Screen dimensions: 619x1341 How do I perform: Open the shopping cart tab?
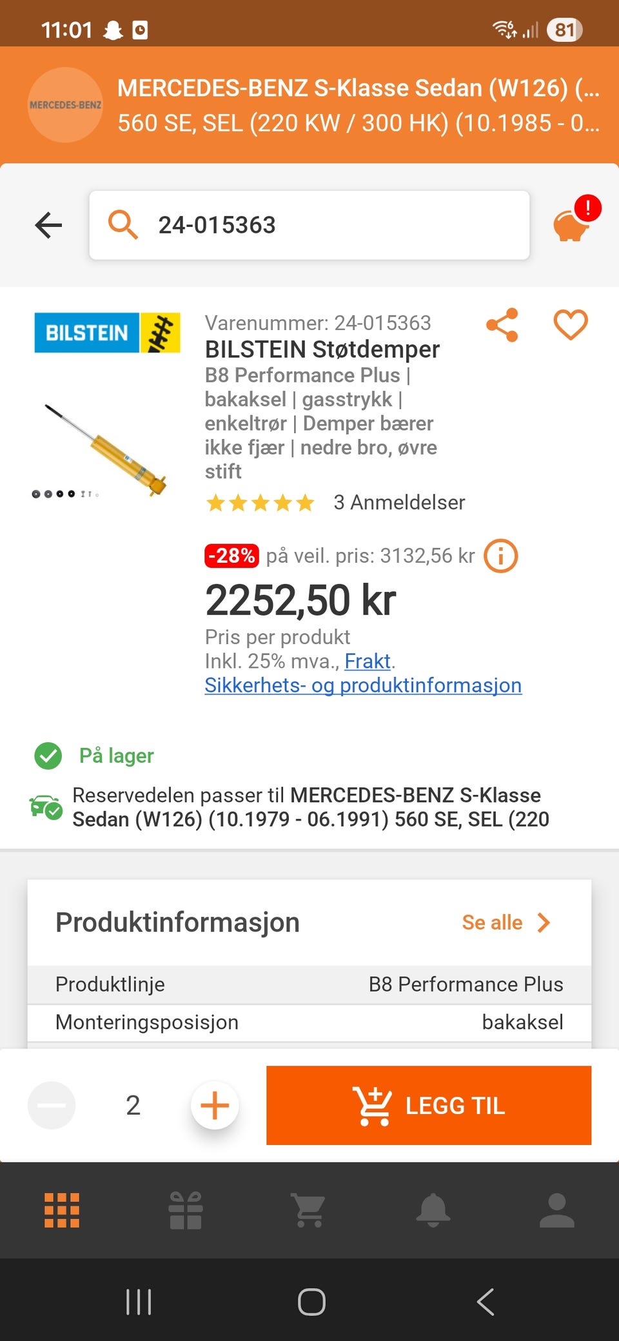309,1210
